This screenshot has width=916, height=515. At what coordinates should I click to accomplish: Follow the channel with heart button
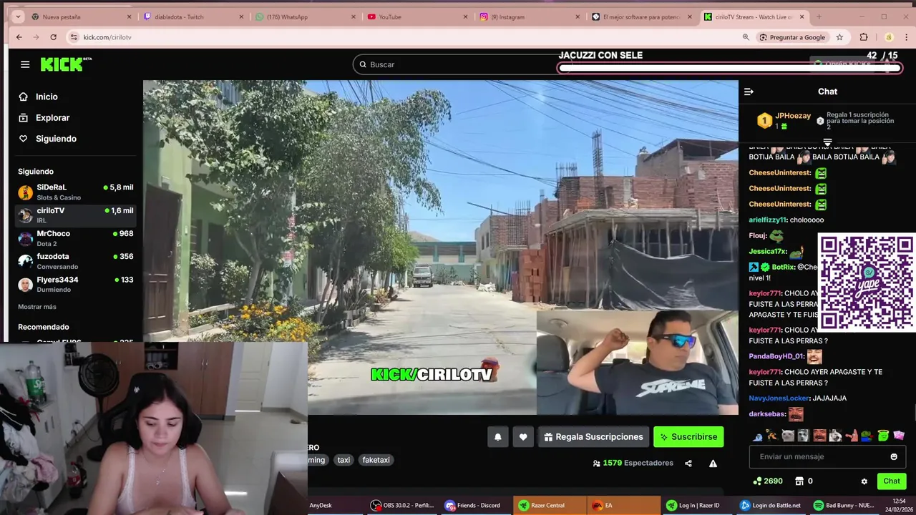[523, 437]
